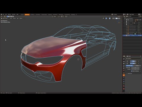Open the Add Modifier dropdown
The width and height of the screenshot is (142, 107).
click(133, 59)
